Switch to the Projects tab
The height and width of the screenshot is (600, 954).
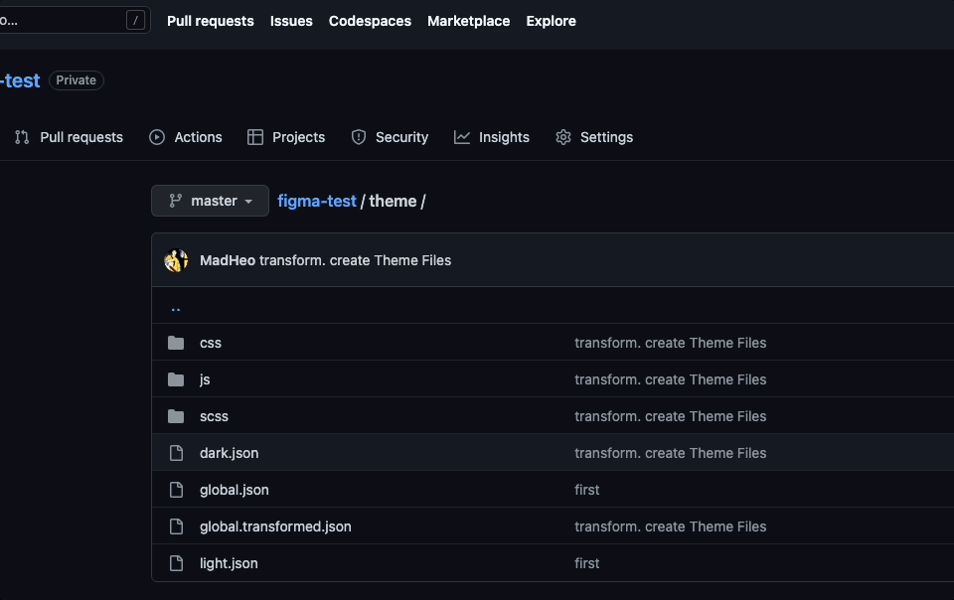(286, 137)
